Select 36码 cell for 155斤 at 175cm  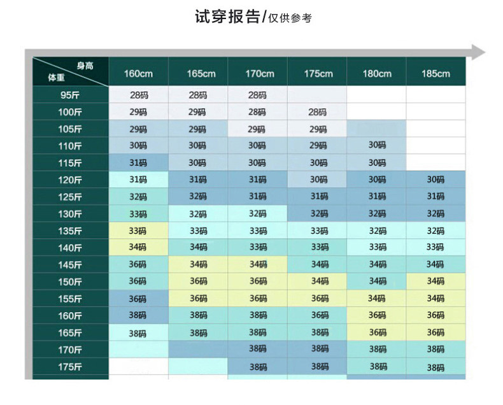[317, 299]
